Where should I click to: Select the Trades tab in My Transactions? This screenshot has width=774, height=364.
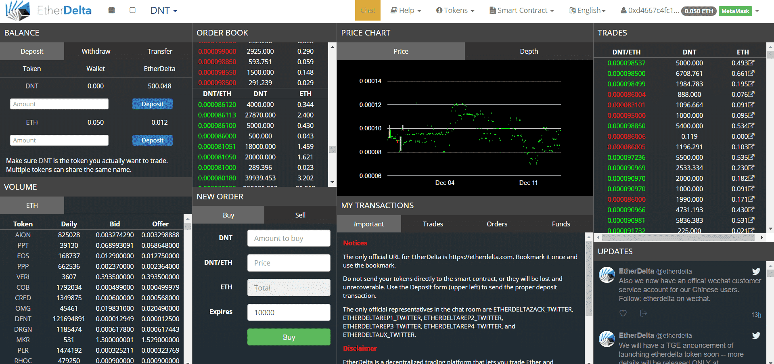point(433,224)
